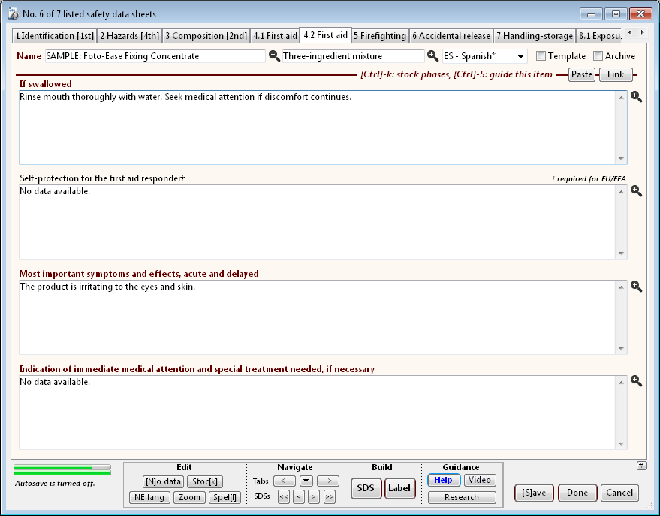The width and height of the screenshot is (660, 516).
Task: Jump to last SDS with >> button
Action: pyautogui.click(x=330, y=497)
